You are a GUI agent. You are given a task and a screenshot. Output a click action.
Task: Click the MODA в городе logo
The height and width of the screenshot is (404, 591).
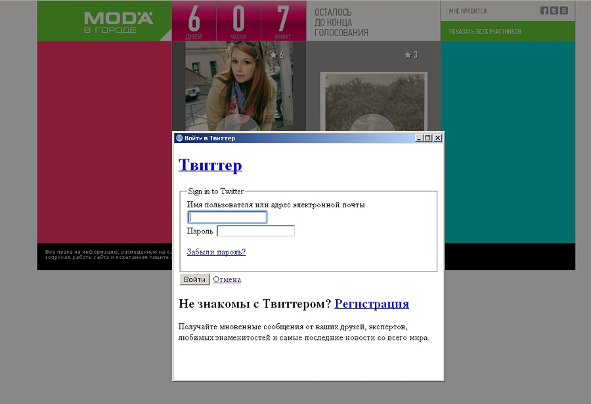click(x=118, y=22)
